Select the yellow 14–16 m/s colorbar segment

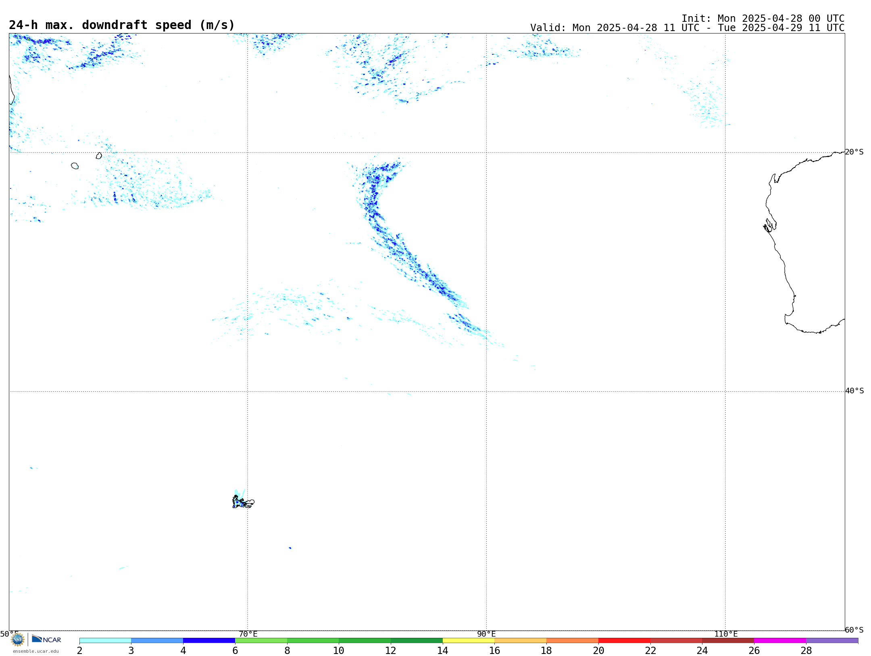[469, 640]
